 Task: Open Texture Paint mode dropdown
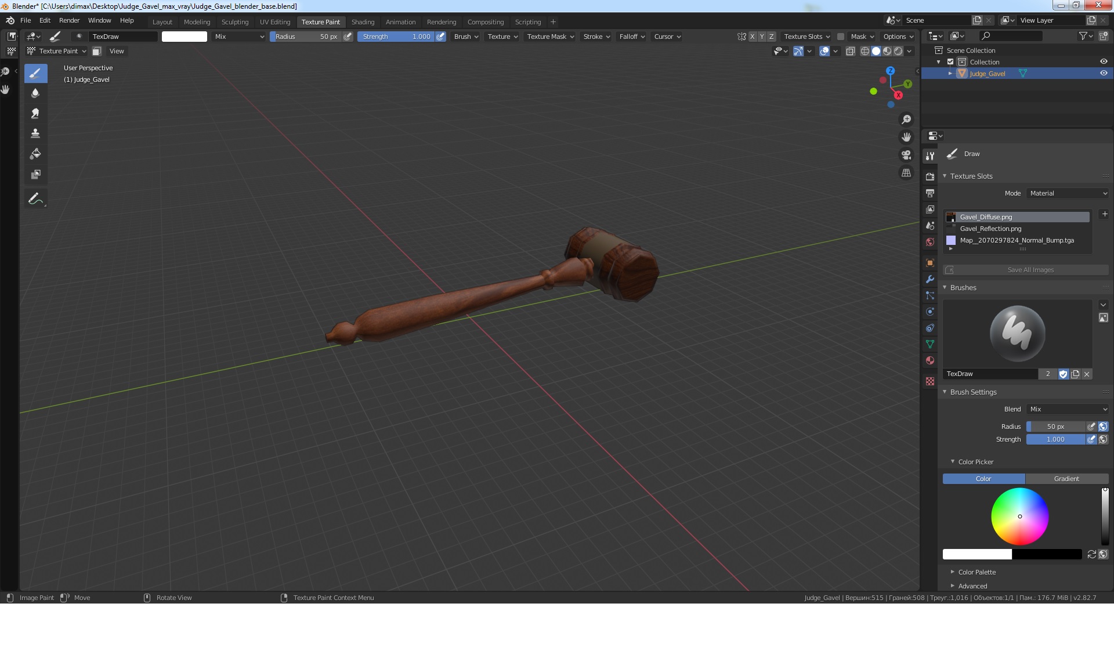click(57, 51)
